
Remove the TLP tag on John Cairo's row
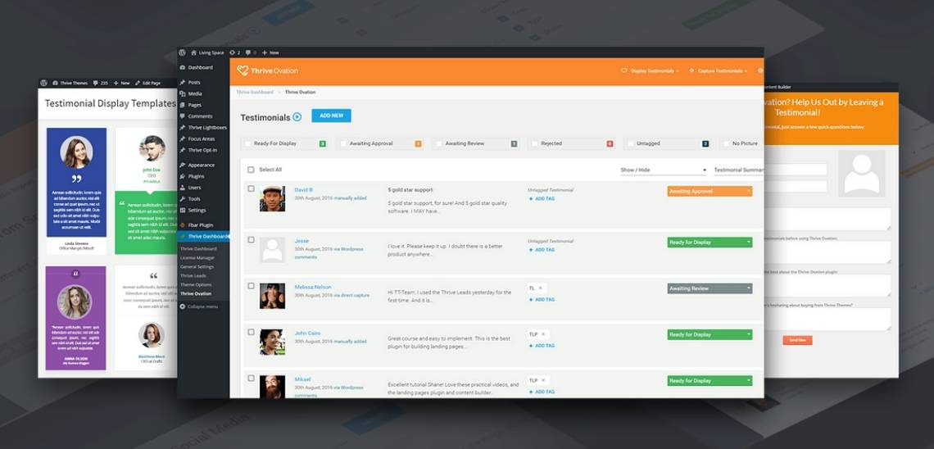542,334
